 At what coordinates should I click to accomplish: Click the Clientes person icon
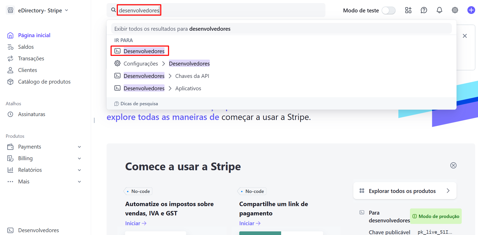click(10, 70)
